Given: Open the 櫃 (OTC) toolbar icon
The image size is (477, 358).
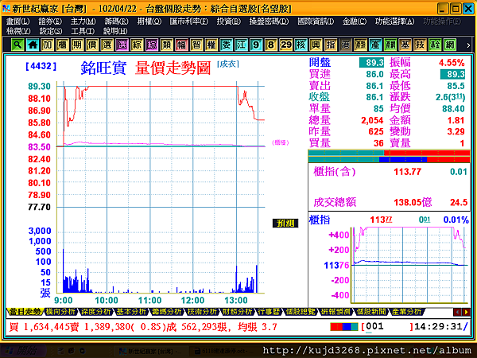Looking at the screenshot, I should click(62, 45).
